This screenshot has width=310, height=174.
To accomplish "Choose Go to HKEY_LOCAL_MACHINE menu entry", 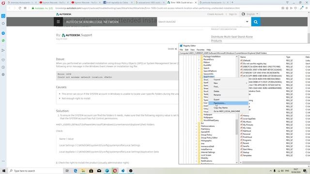I will coord(228,111).
